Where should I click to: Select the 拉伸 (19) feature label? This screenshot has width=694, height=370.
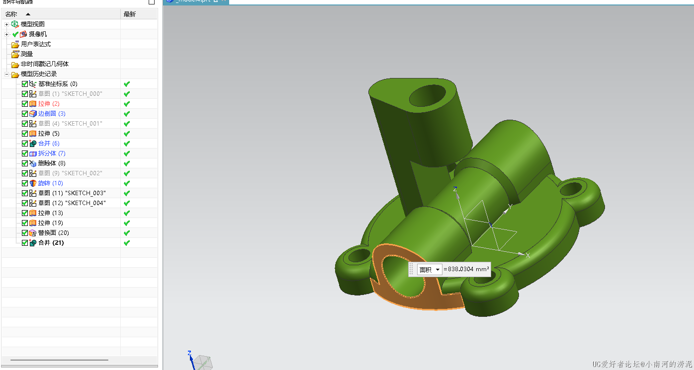point(51,223)
